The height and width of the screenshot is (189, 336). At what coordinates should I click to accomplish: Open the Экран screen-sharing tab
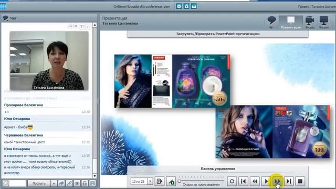[324, 23]
